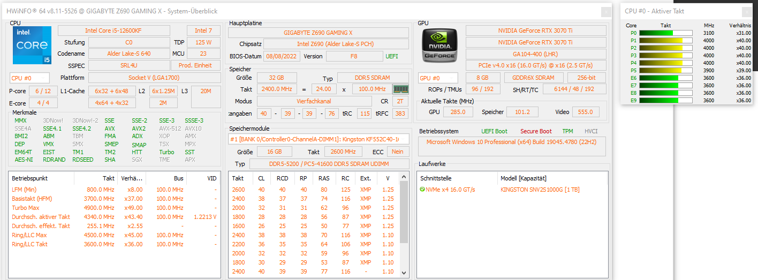This screenshot has height=280, width=758.
Task: Click the Bus column header
Action: tap(166, 178)
